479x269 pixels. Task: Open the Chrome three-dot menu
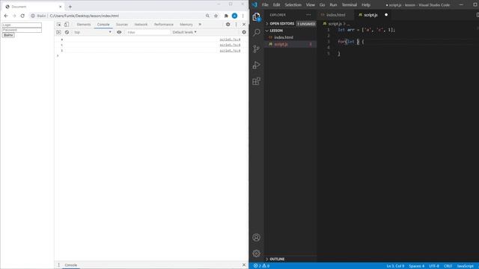242,16
